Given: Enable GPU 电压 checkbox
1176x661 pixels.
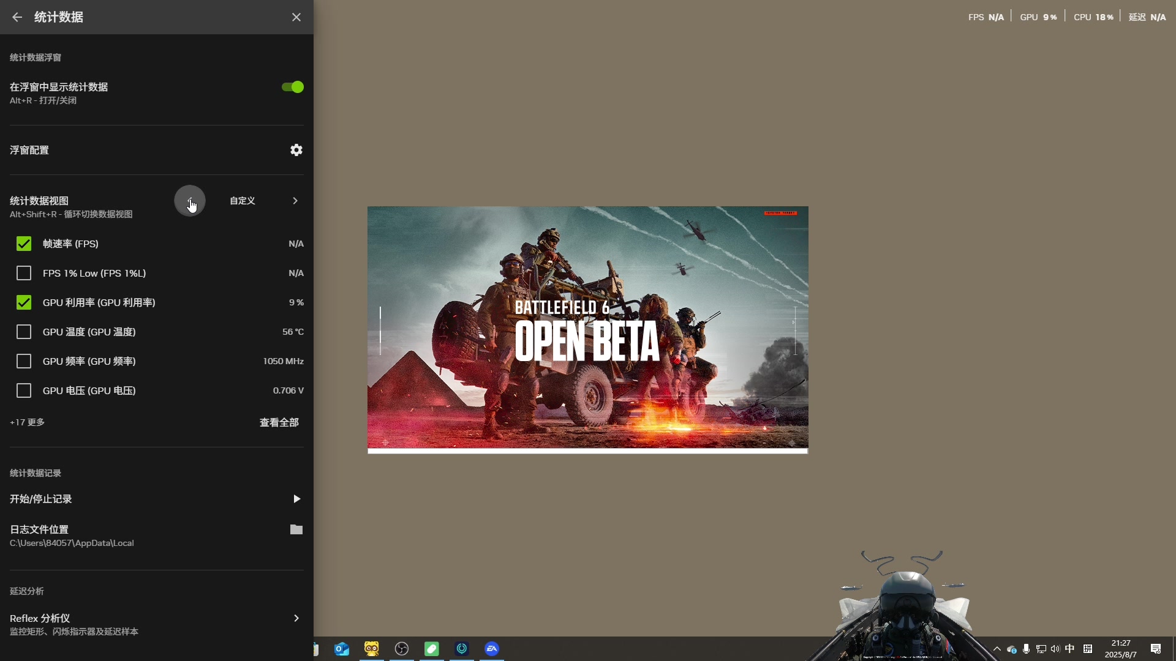Looking at the screenshot, I should [24, 390].
